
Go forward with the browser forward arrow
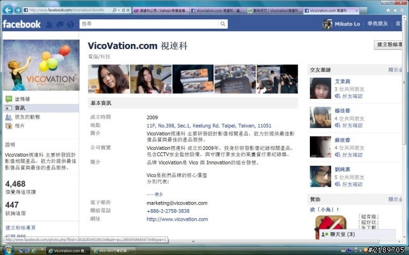click(17, 10)
